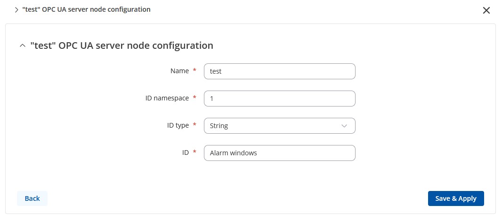Click the Save & Apply button
Image resolution: width=502 pixels, height=221 pixels.
tap(456, 198)
